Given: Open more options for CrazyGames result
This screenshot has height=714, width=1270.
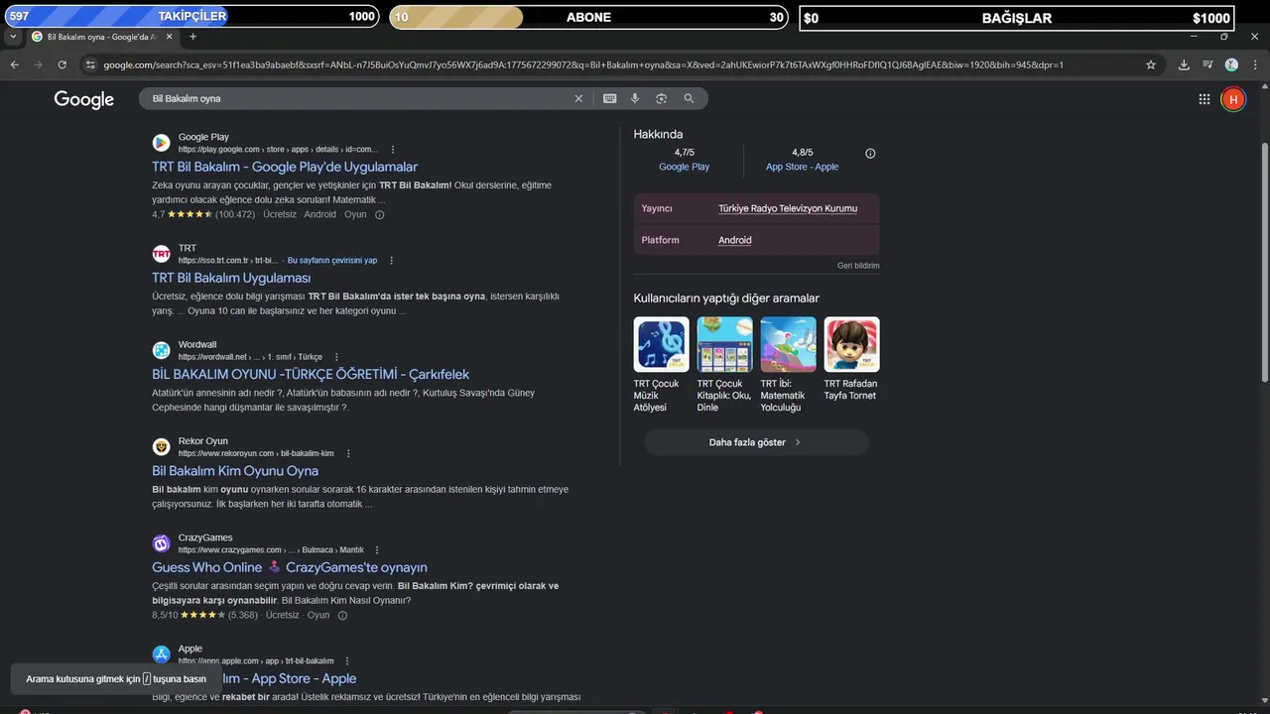Looking at the screenshot, I should [x=377, y=550].
